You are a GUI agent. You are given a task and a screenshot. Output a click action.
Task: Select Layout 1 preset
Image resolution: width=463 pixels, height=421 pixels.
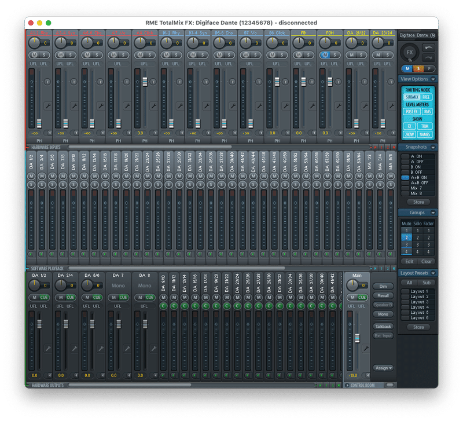(418, 291)
